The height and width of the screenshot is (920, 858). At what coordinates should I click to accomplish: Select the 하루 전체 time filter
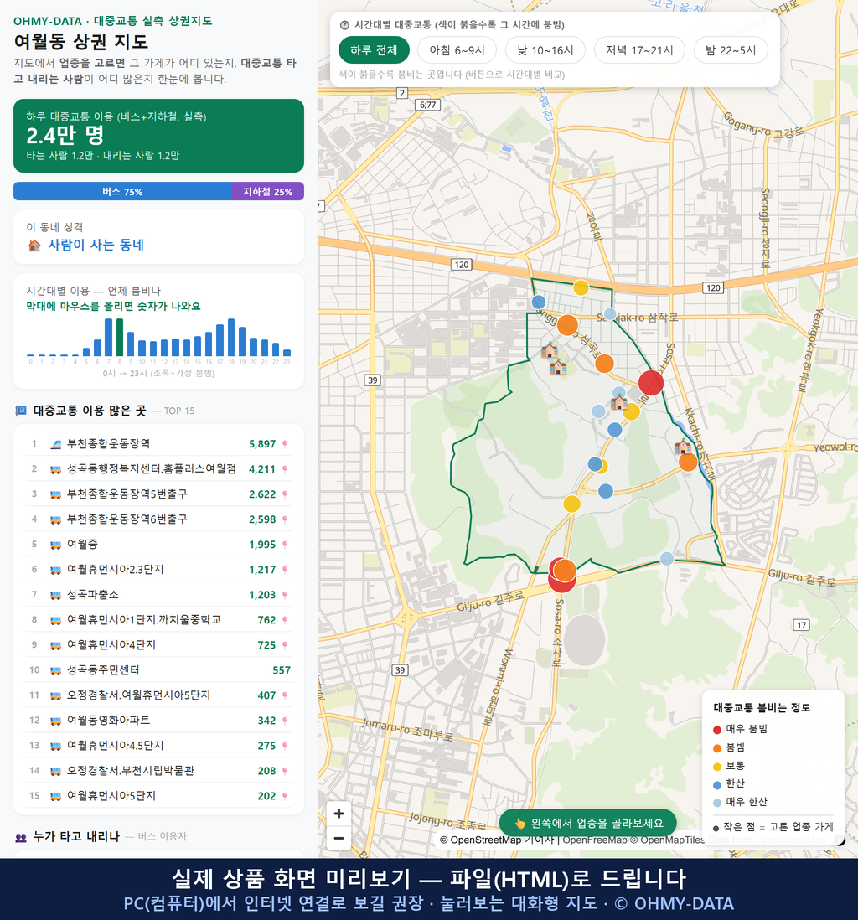click(x=374, y=50)
